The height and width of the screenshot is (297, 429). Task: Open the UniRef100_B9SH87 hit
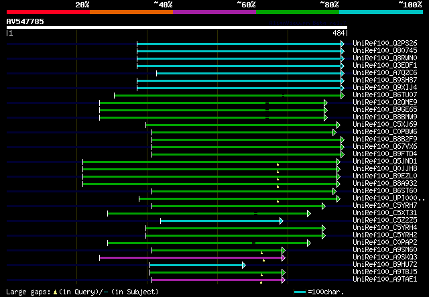[385, 80]
